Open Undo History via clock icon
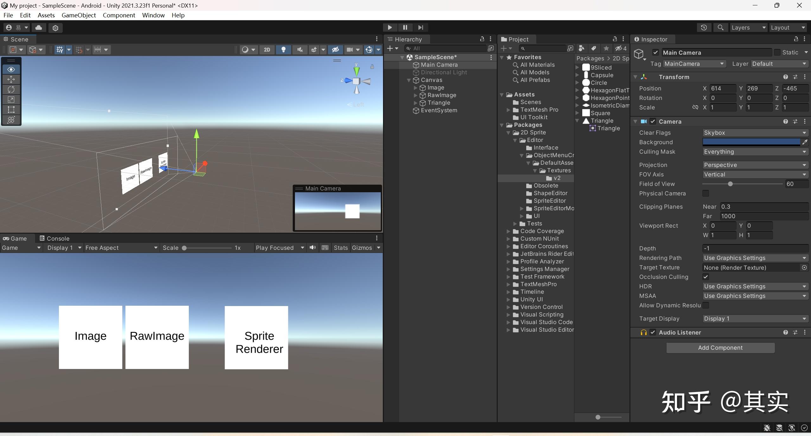 click(x=704, y=28)
